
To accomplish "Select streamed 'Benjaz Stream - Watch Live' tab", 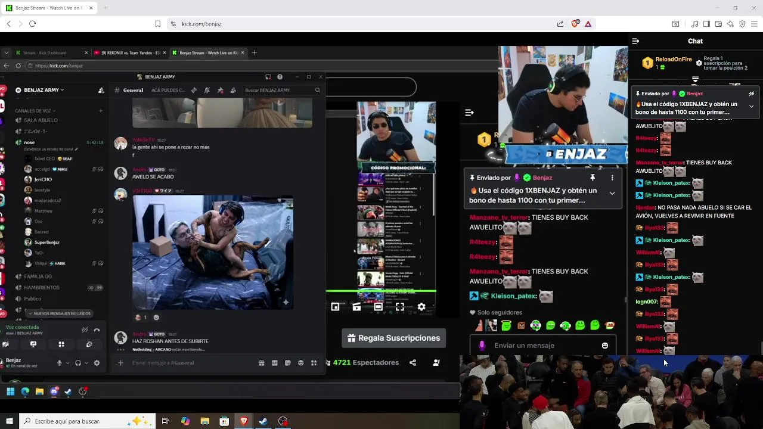I will pyautogui.click(x=207, y=52).
